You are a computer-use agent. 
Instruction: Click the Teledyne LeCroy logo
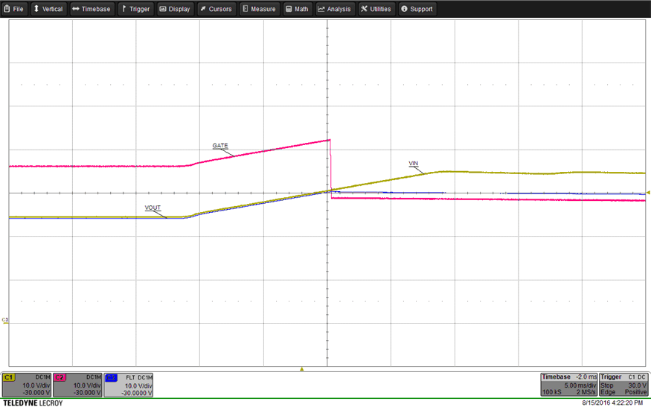point(33,403)
